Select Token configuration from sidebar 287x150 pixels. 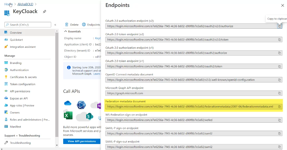(22, 84)
